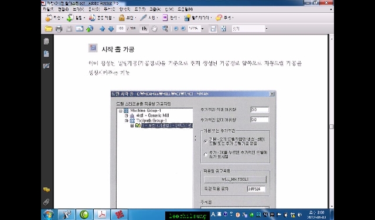
Task: Go to the next page with down arrow
Action: click(111, 29)
